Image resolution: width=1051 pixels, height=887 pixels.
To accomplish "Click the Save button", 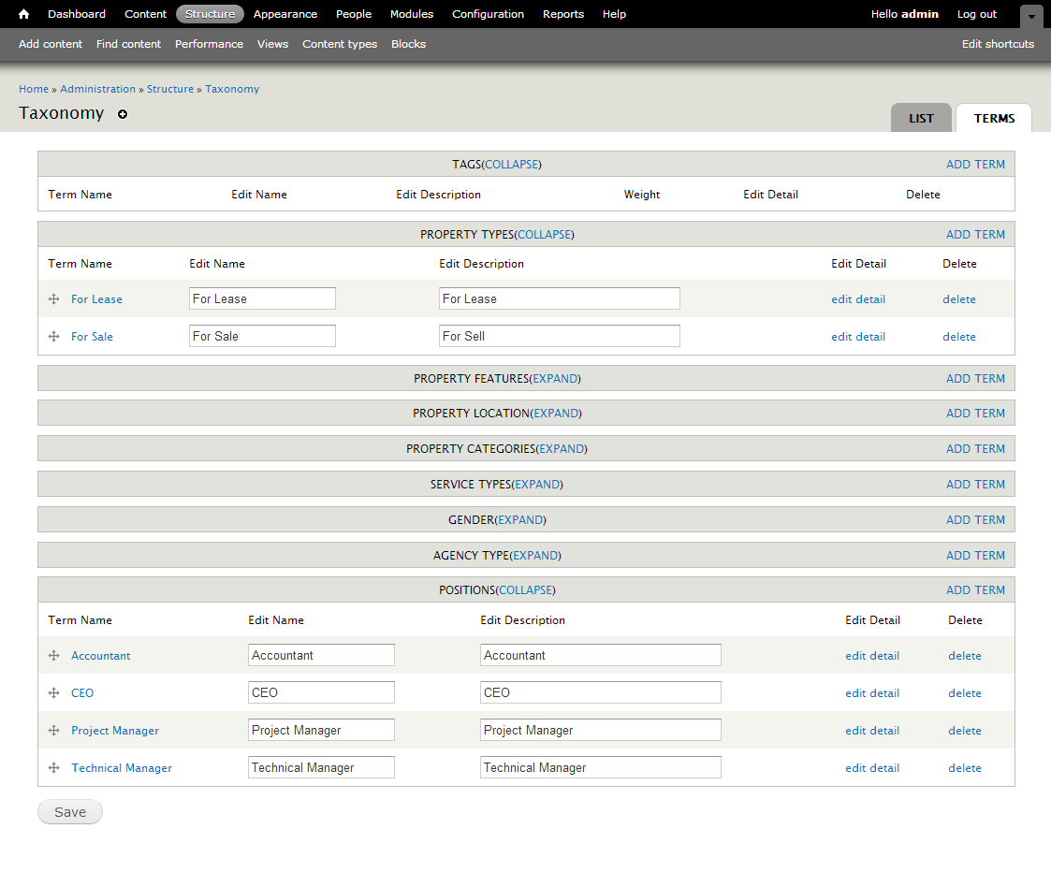I will (69, 811).
